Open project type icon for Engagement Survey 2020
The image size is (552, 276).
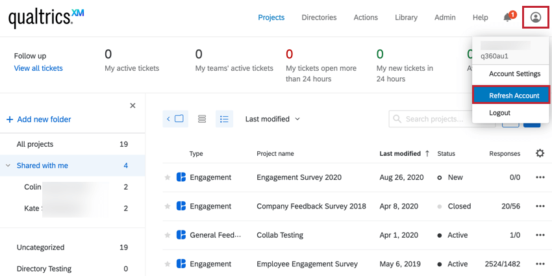tap(181, 177)
